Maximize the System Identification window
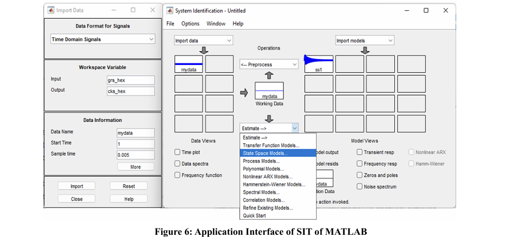 coord(426,10)
